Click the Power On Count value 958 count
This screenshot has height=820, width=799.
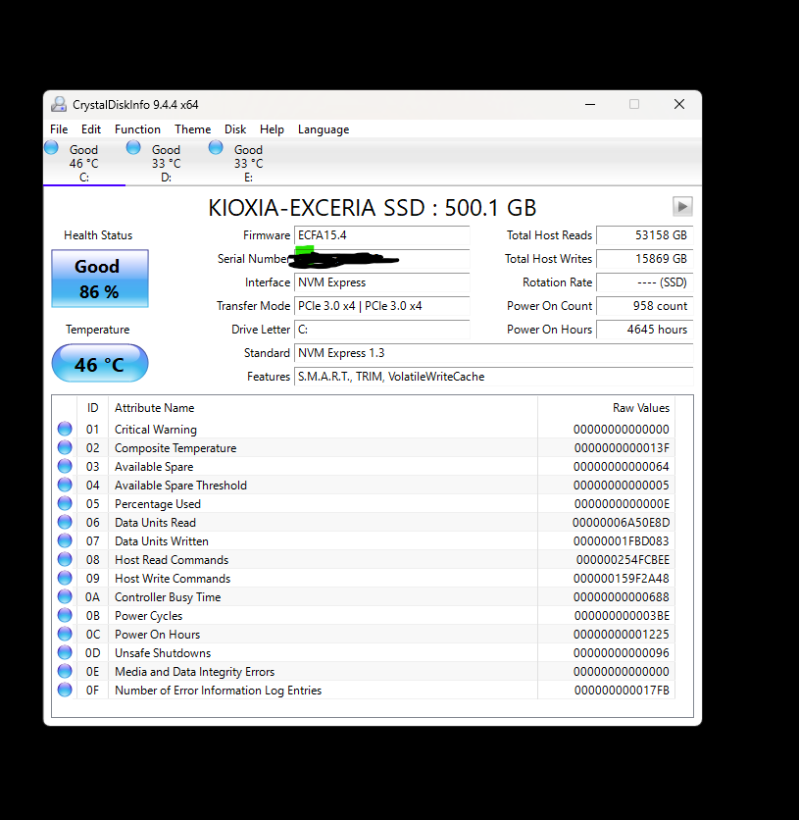pos(645,306)
